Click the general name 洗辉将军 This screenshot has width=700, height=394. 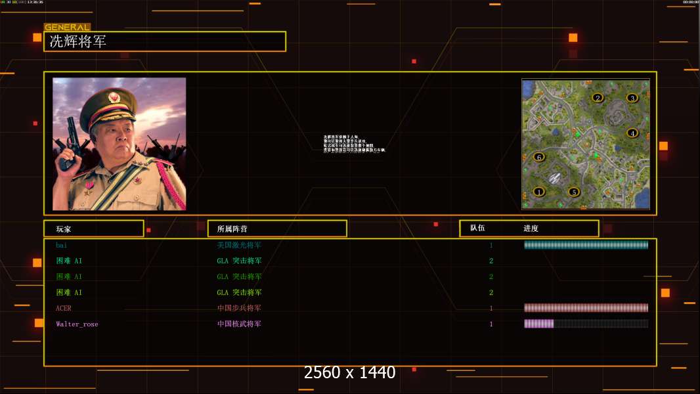click(x=77, y=41)
